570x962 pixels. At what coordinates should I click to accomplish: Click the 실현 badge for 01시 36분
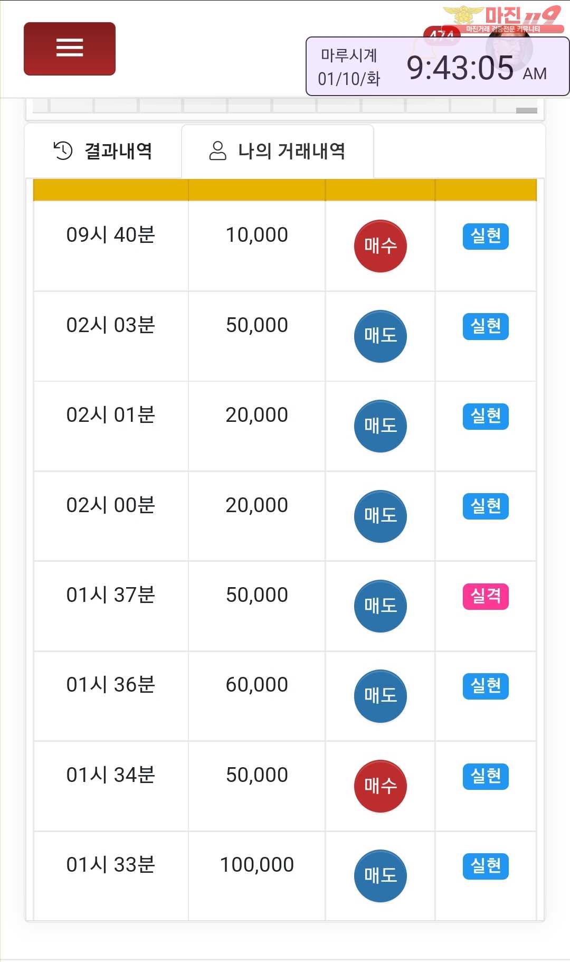pyautogui.click(x=486, y=686)
